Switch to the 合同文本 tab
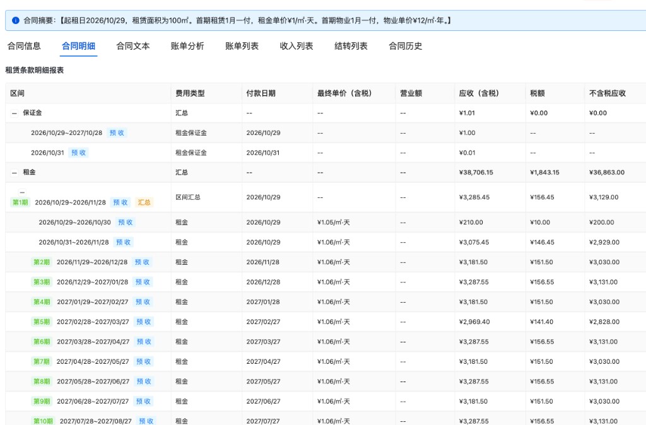Viewport: 646px width, 425px height. pos(132,46)
